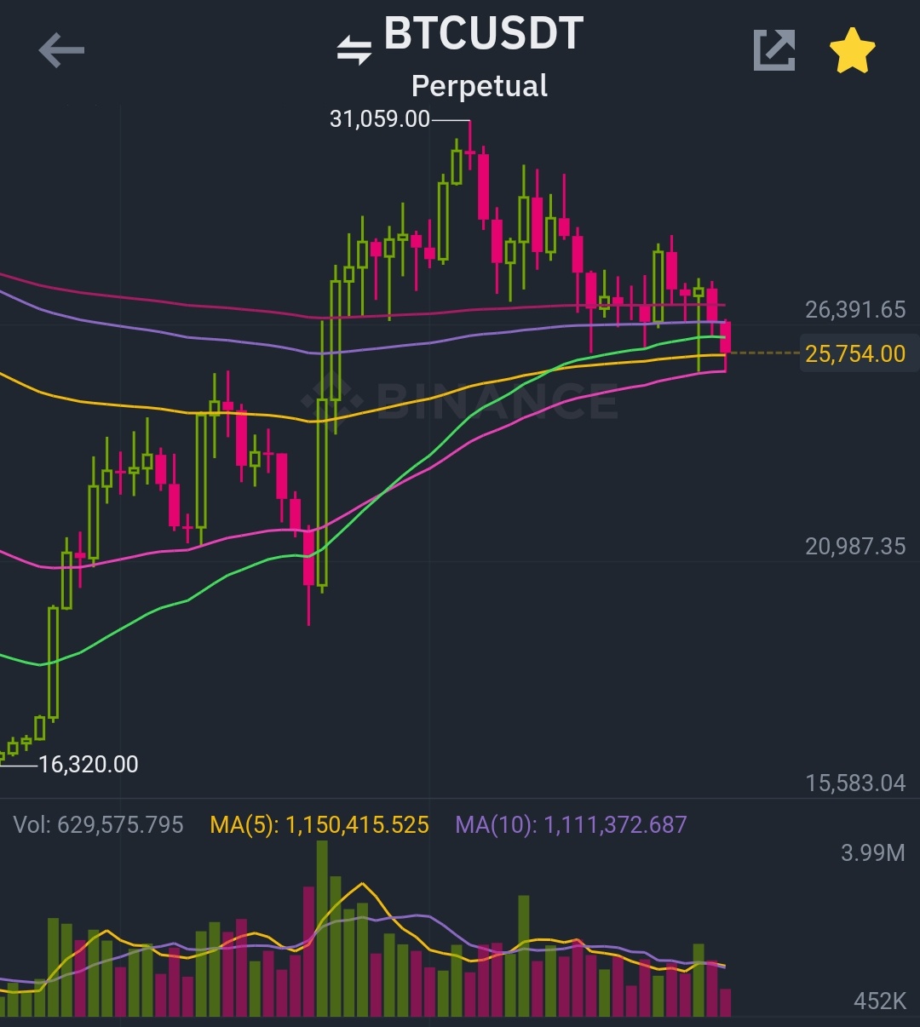The image size is (920, 1027).
Task: Tap the 452K volume axis label
Action: [x=879, y=1001]
